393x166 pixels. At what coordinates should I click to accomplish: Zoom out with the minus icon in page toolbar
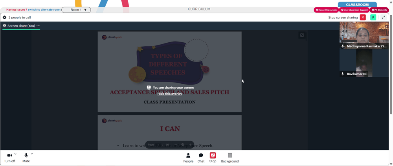(x=176, y=145)
